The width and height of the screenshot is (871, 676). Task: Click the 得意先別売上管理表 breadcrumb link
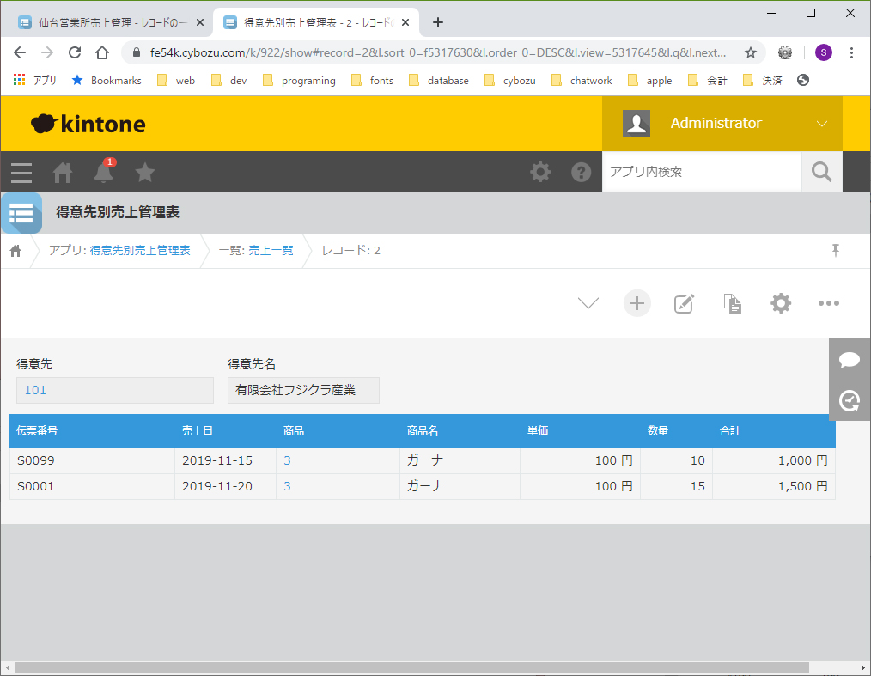point(140,251)
